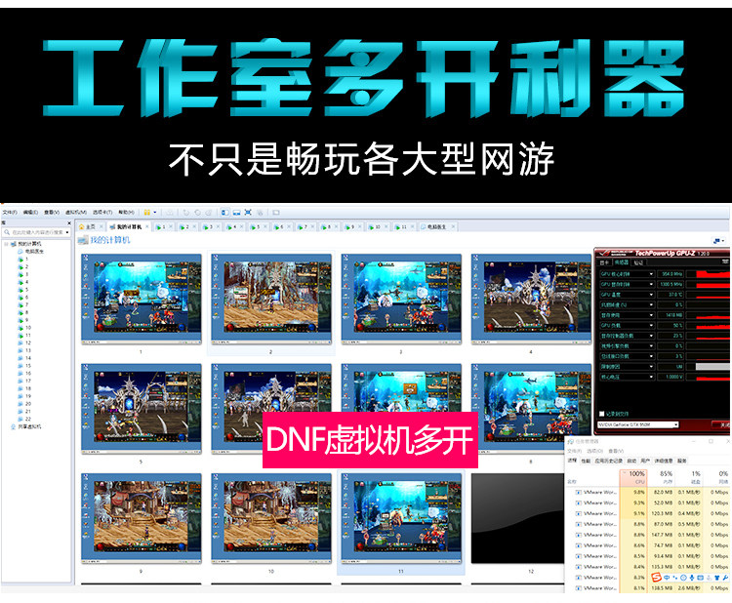
Task: Open the thumbnail of virtual machine 4
Action: point(531,300)
